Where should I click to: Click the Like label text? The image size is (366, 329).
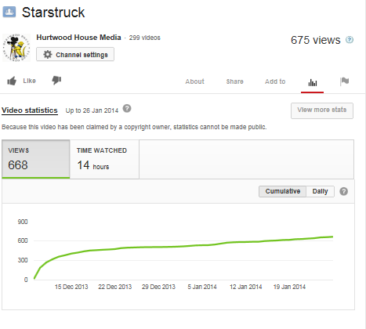click(29, 81)
